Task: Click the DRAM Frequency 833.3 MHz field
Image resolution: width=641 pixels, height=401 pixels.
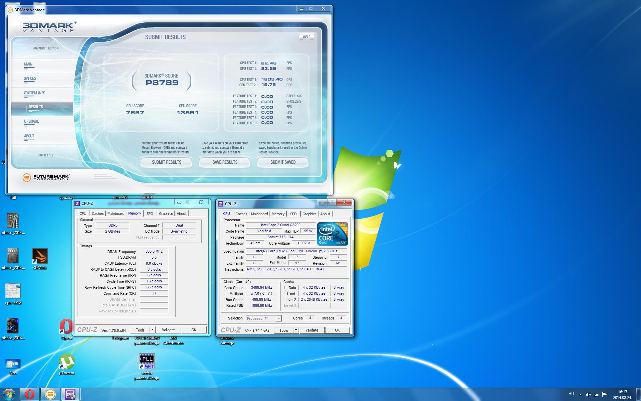Action: [x=154, y=252]
